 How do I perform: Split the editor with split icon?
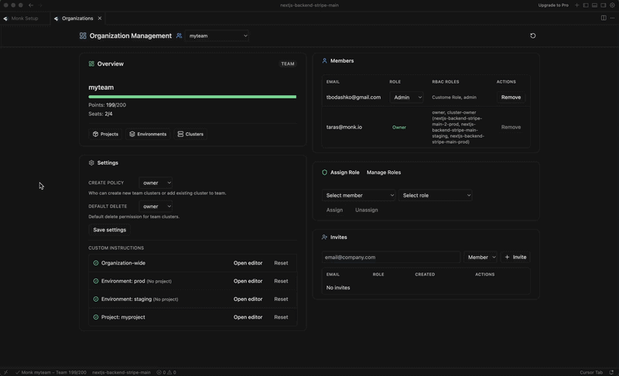point(604,18)
